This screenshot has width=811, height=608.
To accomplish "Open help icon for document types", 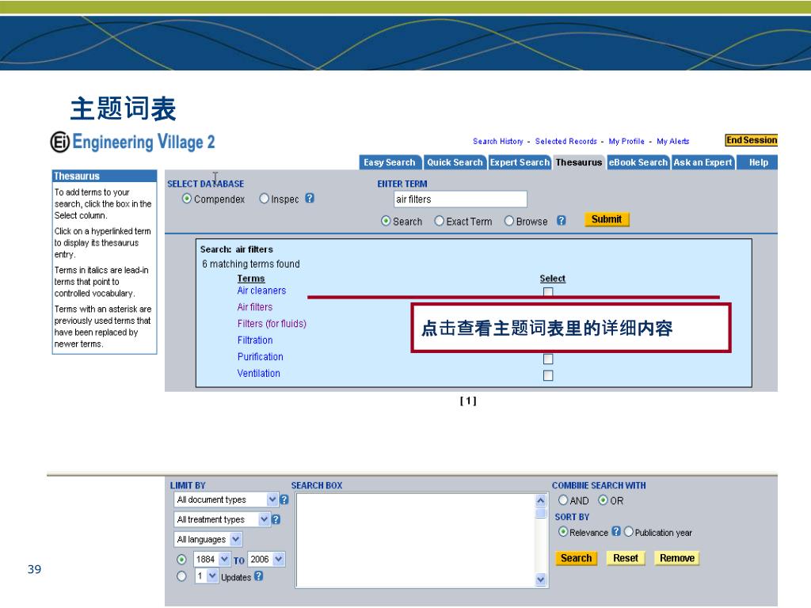I will tap(284, 500).
